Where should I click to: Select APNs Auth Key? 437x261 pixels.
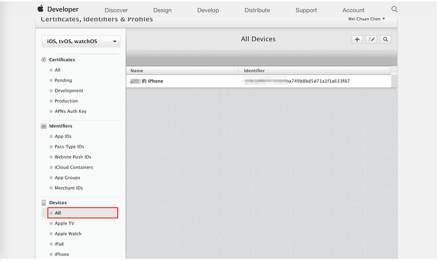point(71,111)
